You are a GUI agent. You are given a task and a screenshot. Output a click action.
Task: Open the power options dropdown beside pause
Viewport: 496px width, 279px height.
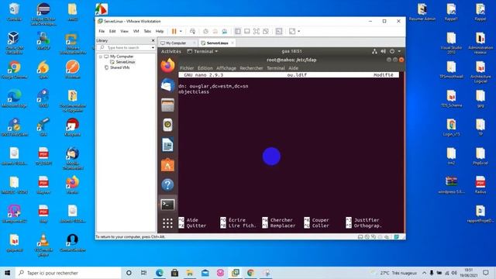(x=181, y=31)
